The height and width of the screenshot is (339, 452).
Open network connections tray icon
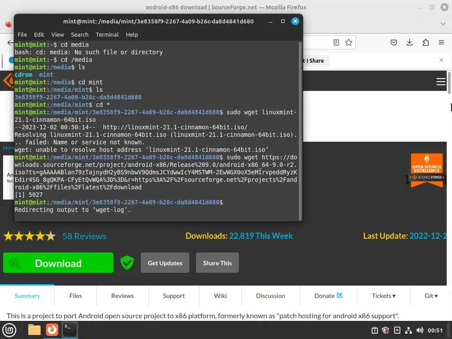click(x=408, y=330)
